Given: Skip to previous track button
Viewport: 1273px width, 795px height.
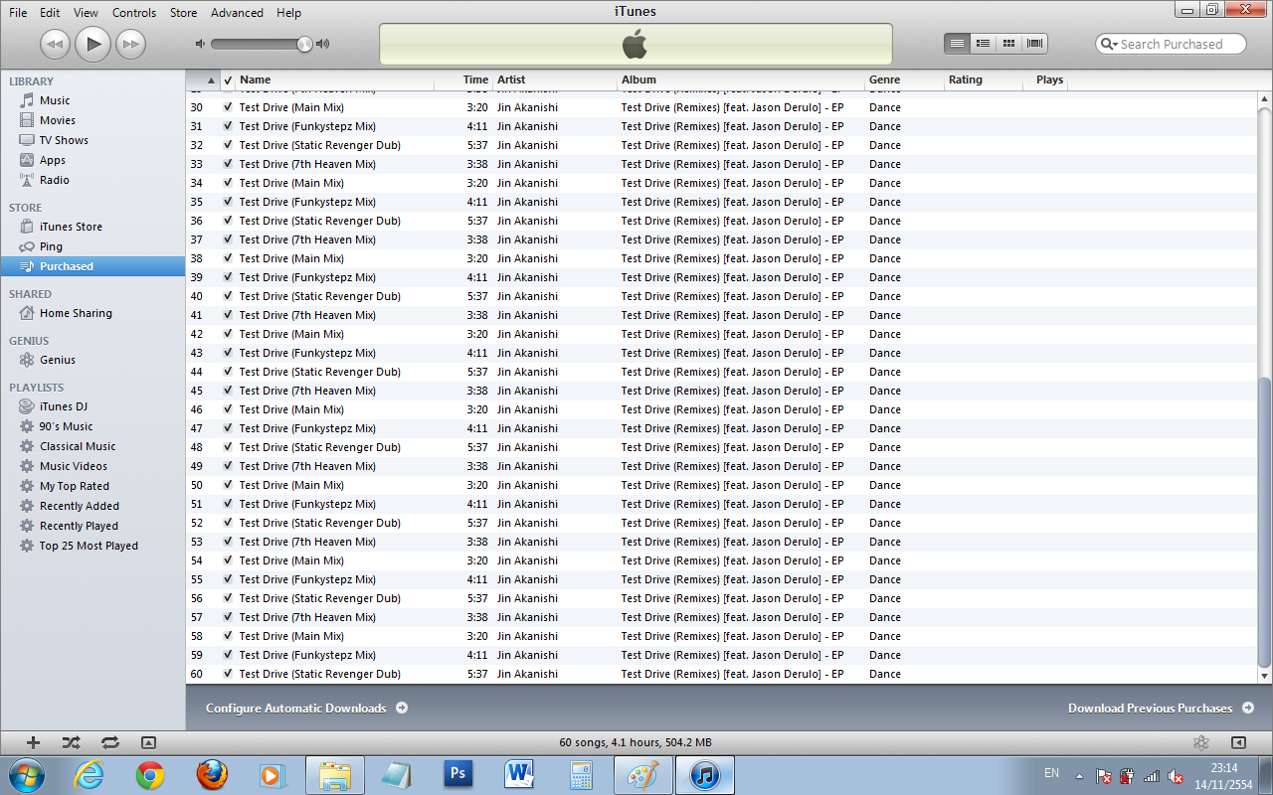Looking at the screenshot, I should click(x=55, y=44).
